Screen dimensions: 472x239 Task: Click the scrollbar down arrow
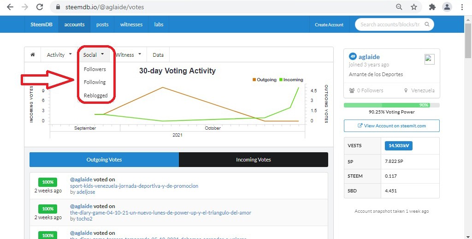click(468, 236)
